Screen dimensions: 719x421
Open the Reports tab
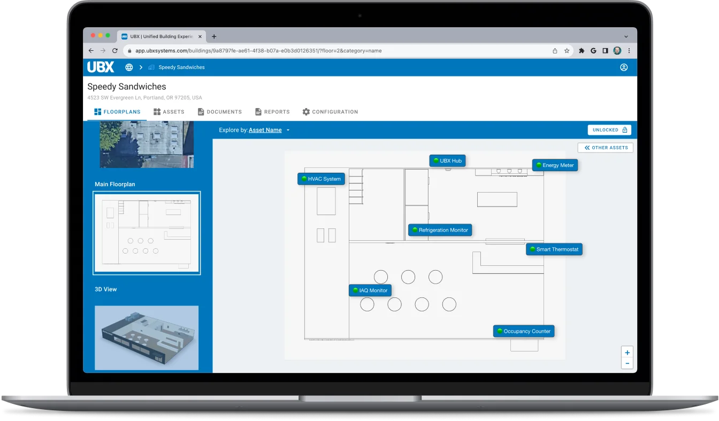tap(272, 112)
